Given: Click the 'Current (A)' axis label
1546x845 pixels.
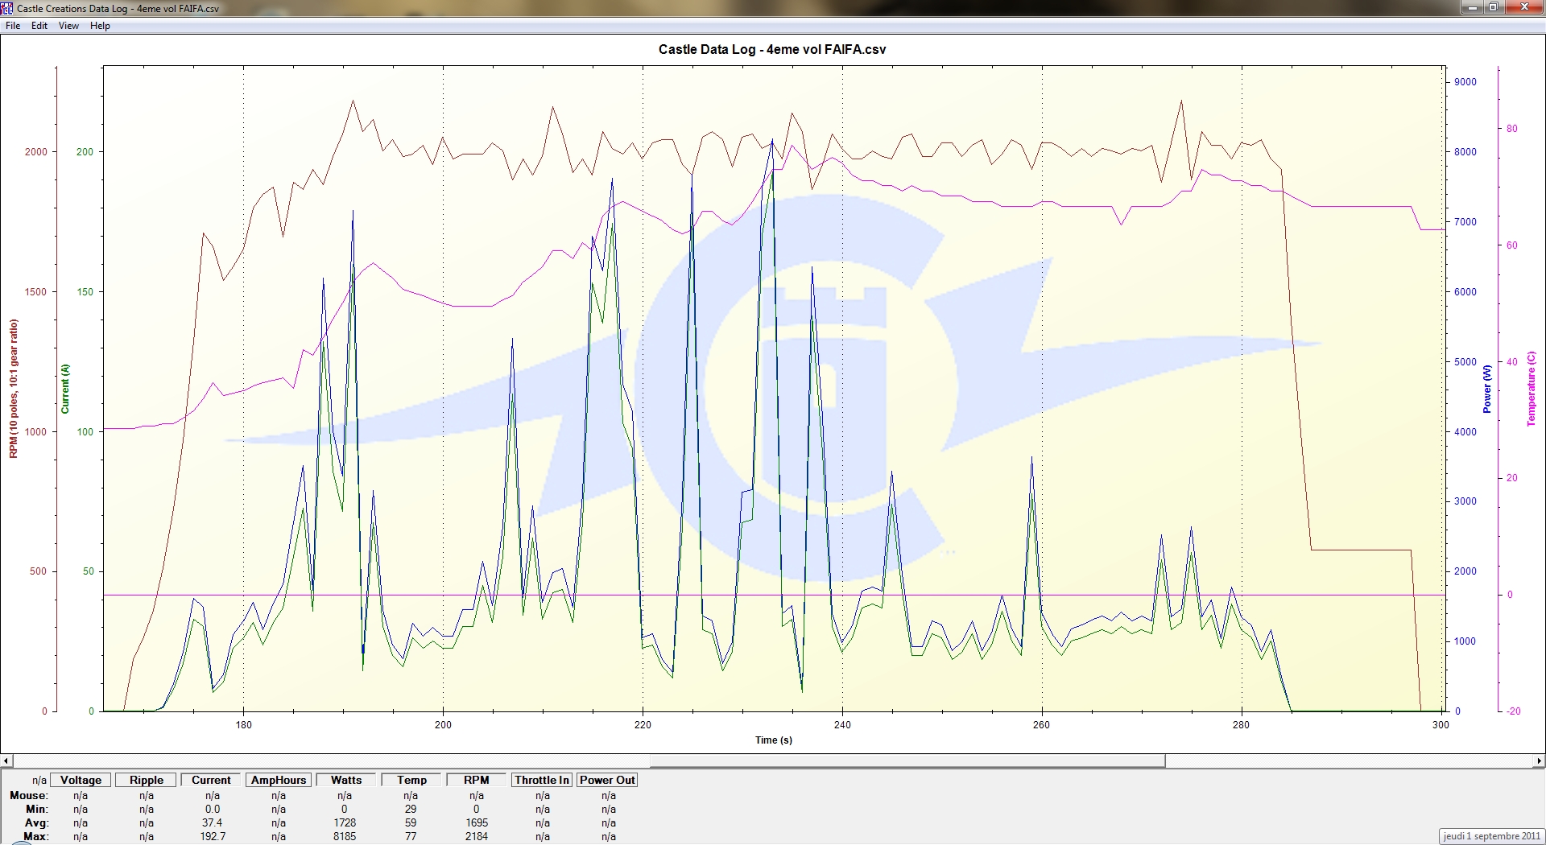Looking at the screenshot, I should click(x=65, y=389).
